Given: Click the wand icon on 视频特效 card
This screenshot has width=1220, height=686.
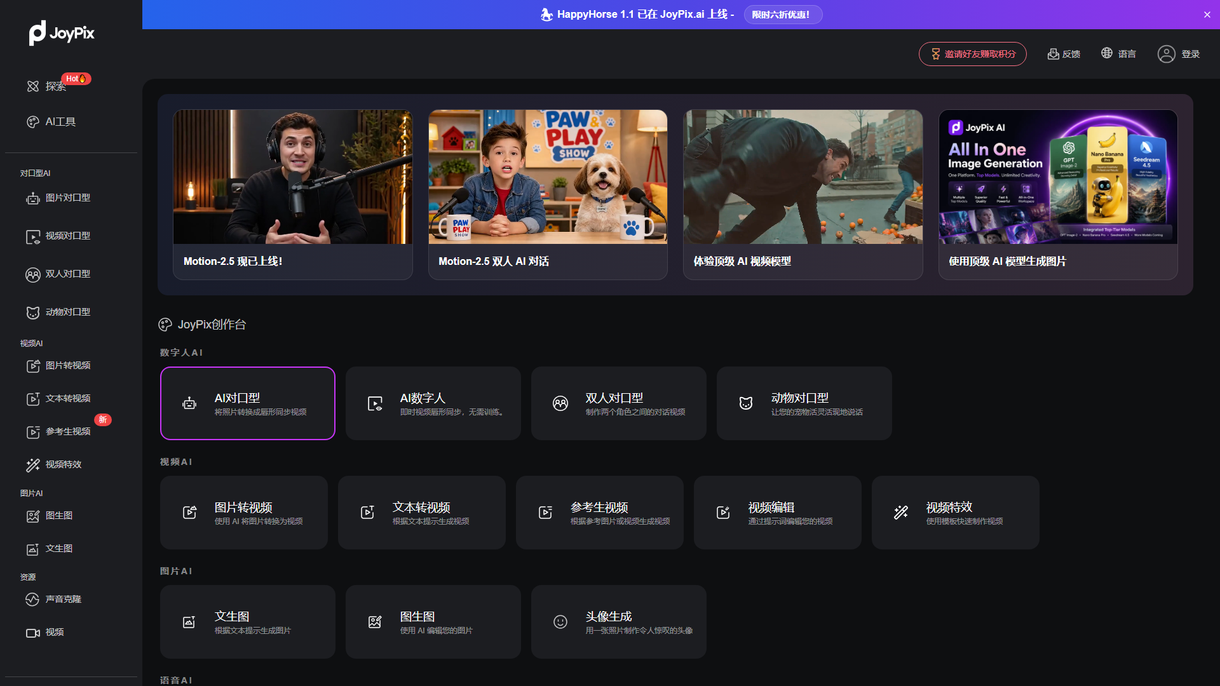Looking at the screenshot, I should pyautogui.click(x=901, y=513).
